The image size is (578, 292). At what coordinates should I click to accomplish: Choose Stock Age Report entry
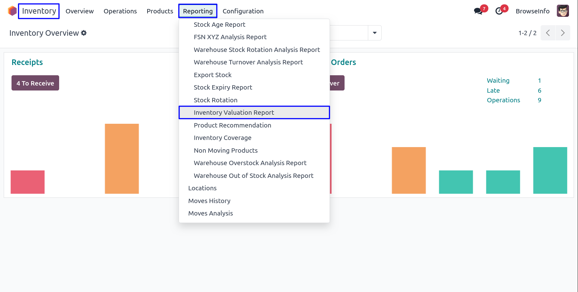pyautogui.click(x=219, y=25)
